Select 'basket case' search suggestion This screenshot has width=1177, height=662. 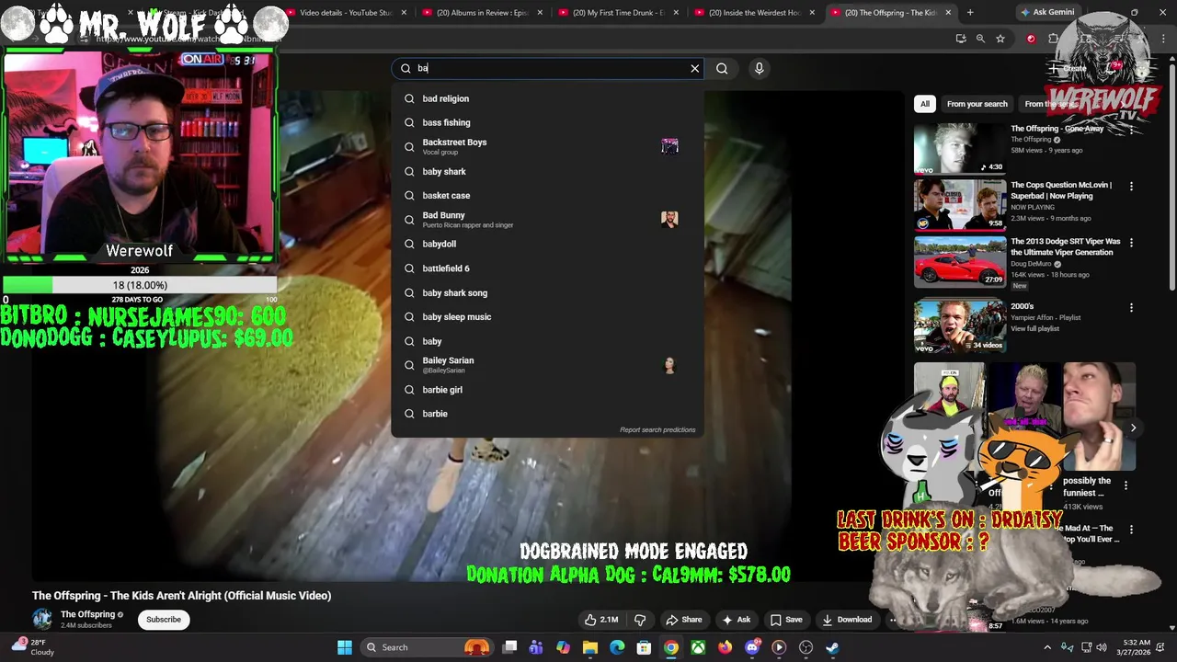(x=547, y=195)
